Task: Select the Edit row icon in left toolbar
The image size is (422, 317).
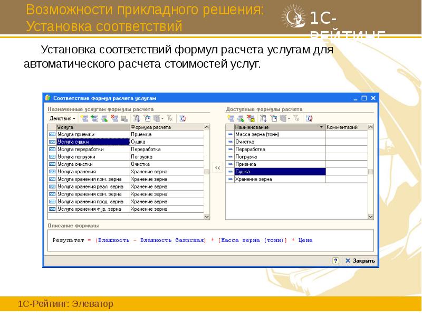Action: pos(104,117)
